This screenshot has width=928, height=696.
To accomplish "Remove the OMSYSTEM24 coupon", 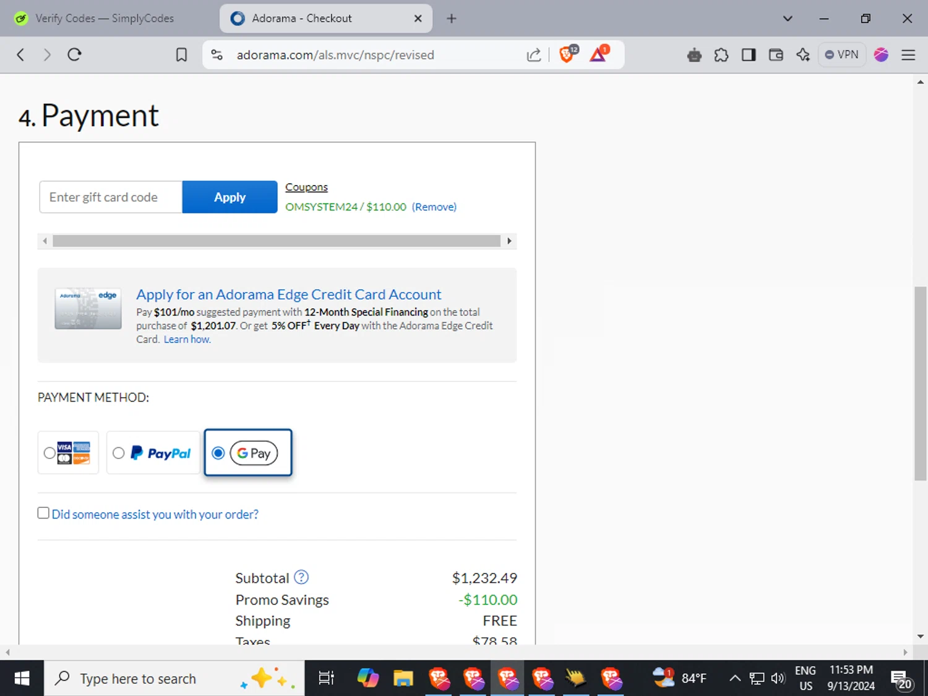I will [x=434, y=207].
